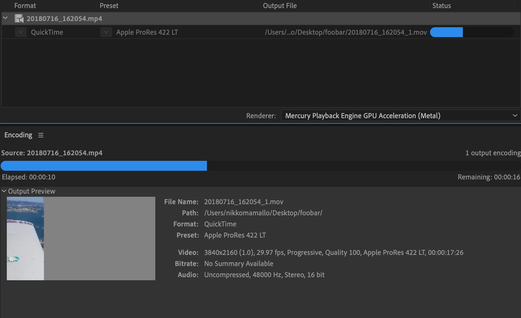Open the Apple ProRes 422 LT preset dropdown arrow
This screenshot has width=521, height=318.
(x=106, y=32)
